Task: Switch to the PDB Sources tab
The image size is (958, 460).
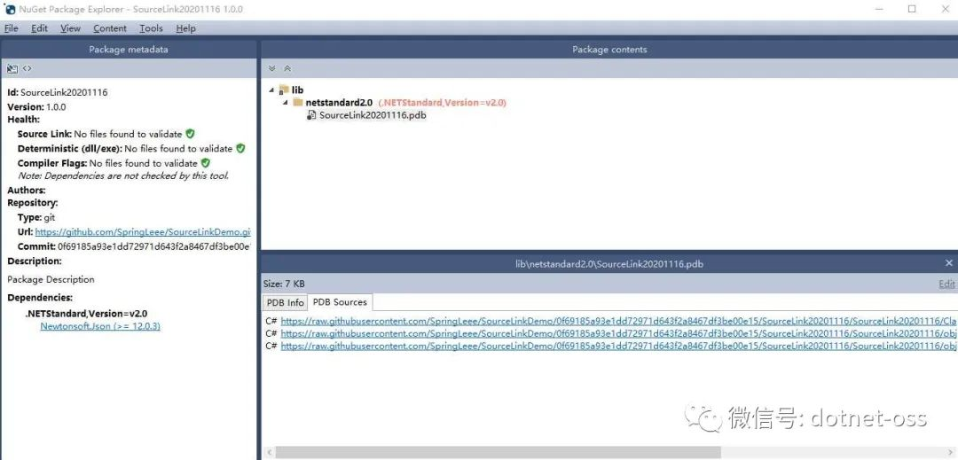Action: (340, 302)
